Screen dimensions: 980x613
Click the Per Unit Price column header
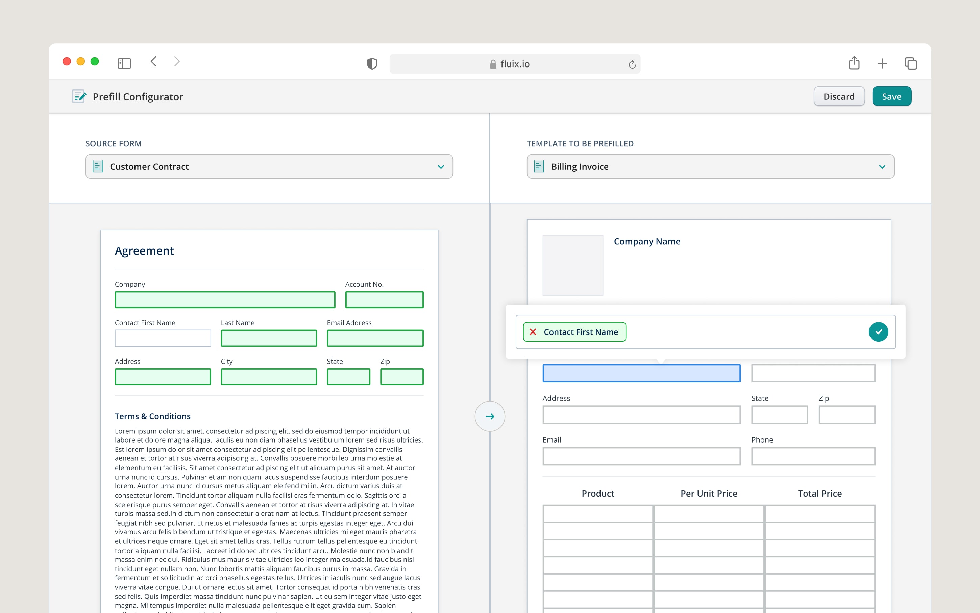click(x=709, y=494)
